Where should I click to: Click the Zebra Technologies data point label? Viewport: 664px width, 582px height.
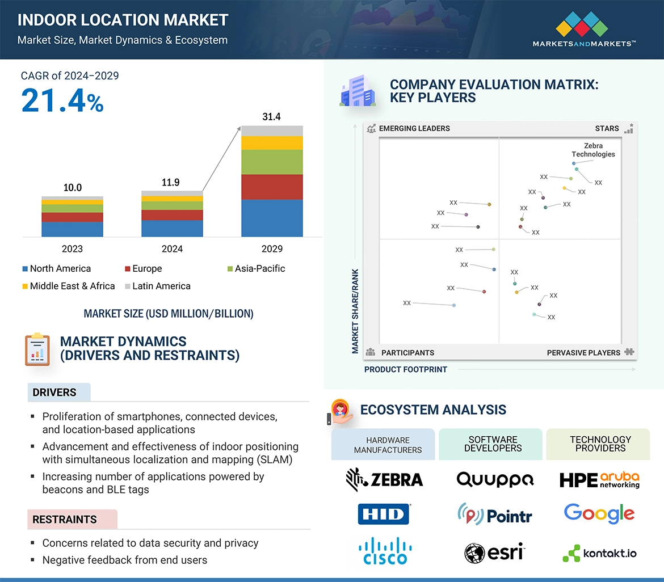pyautogui.click(x=593, y=150)
